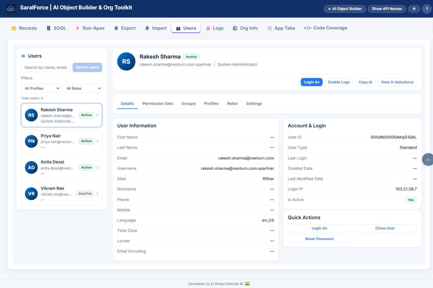
Task: Click View in Salesforce button
Action: (397, 82)
